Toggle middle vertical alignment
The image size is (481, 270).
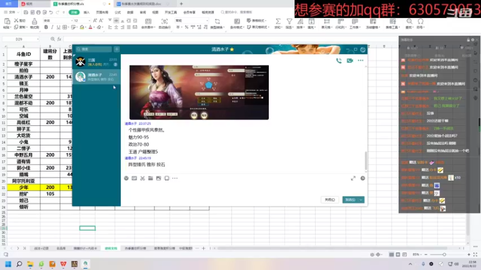pos(116,20)
